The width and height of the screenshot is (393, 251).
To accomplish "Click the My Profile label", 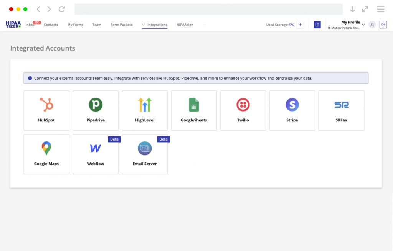I will click(351, 22).
